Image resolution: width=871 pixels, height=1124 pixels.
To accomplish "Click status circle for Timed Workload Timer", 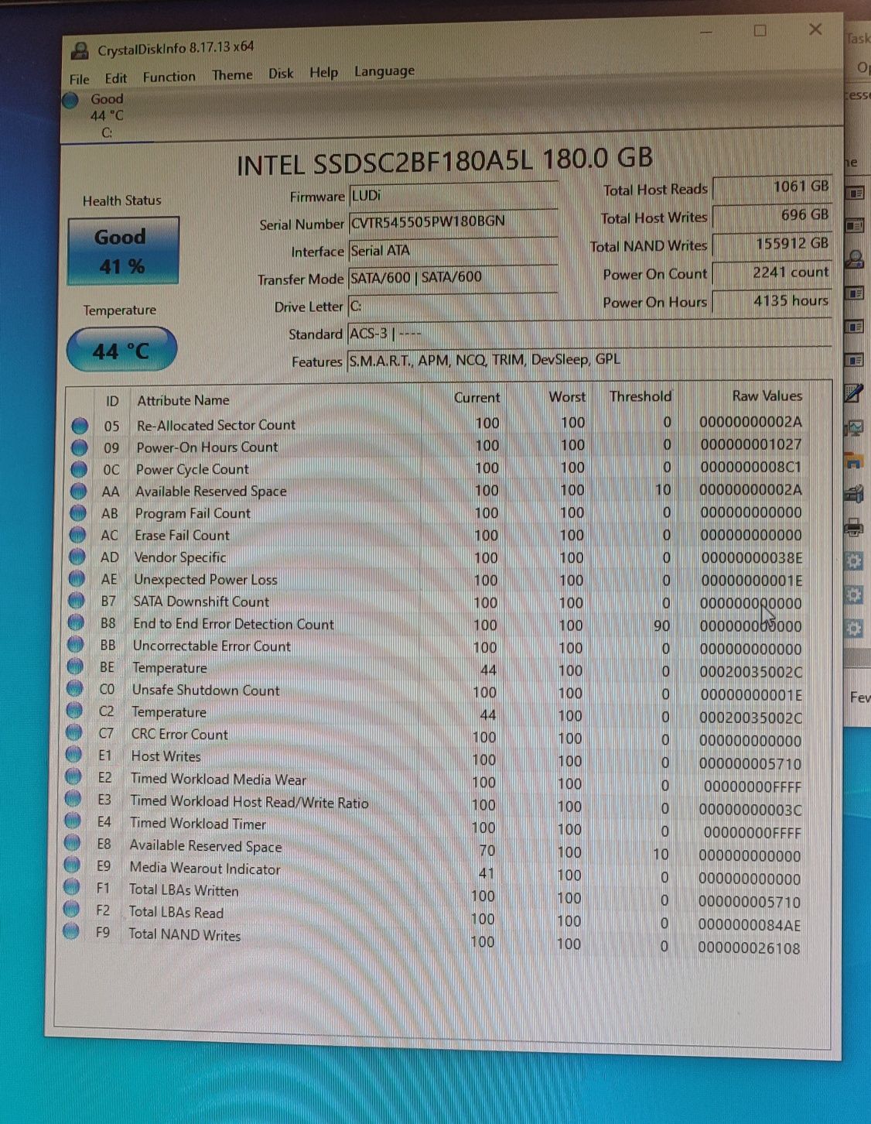I will (73, 821).
